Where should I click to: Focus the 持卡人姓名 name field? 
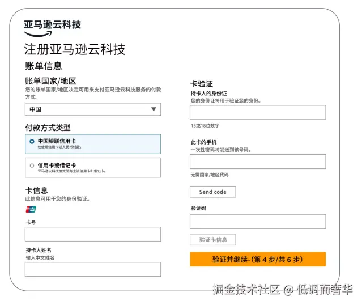pos(93,269)
